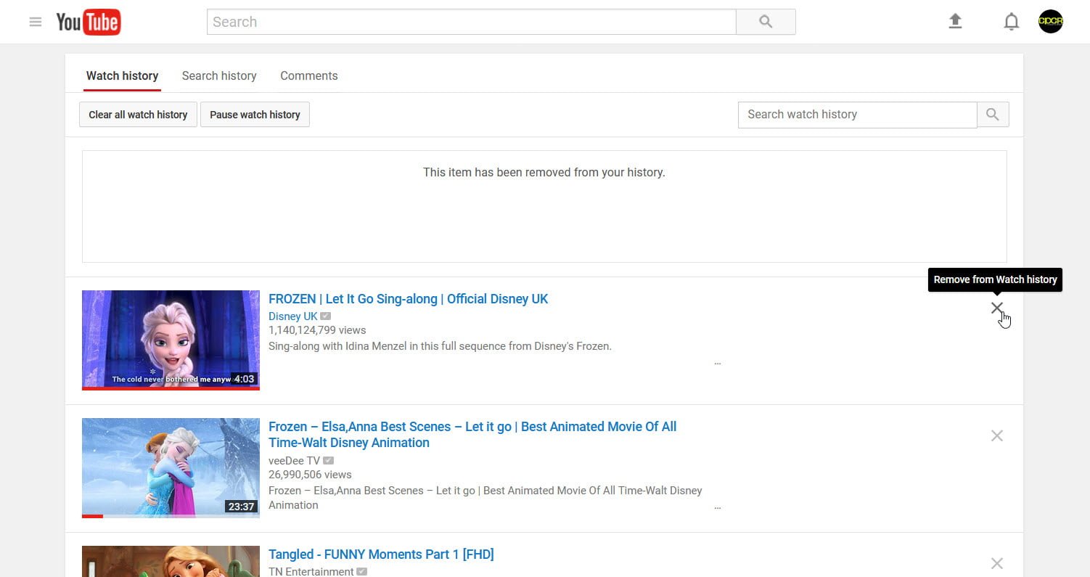
Task: Click Clear all watch history button
Action: click(x=138, y=115)
